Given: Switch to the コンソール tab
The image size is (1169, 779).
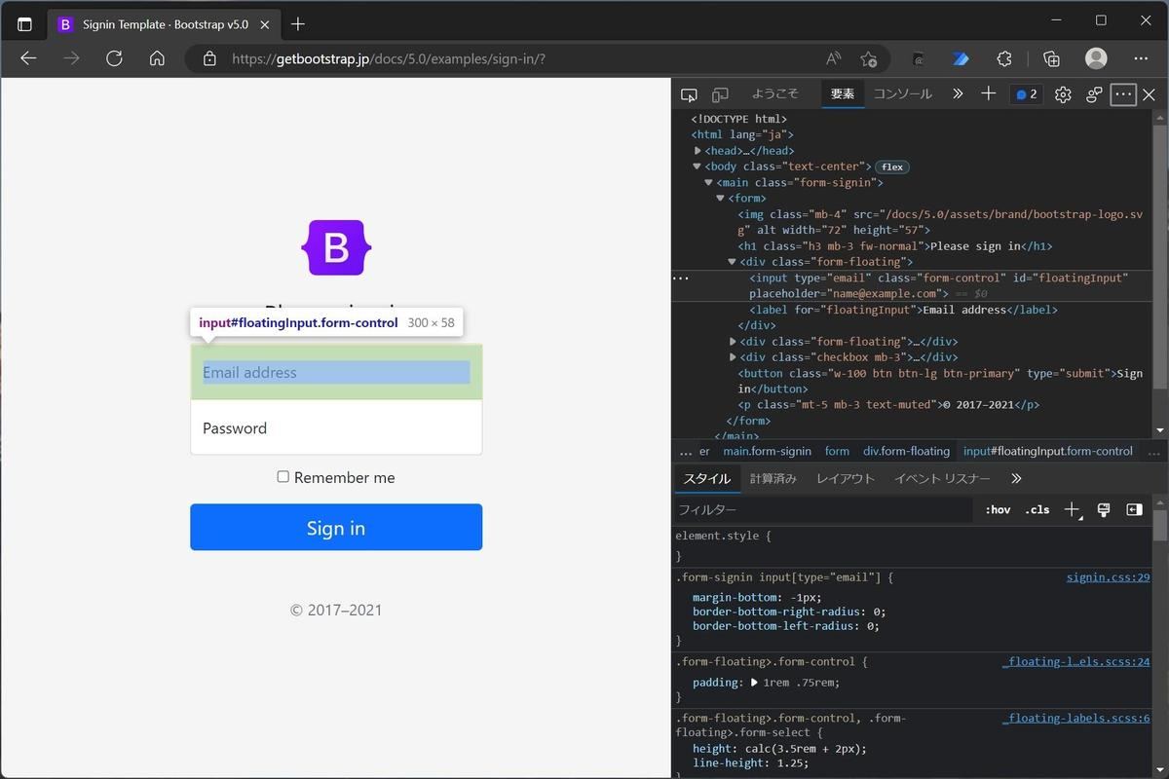Looking at the screenshot, I should (x=902, y=93).
